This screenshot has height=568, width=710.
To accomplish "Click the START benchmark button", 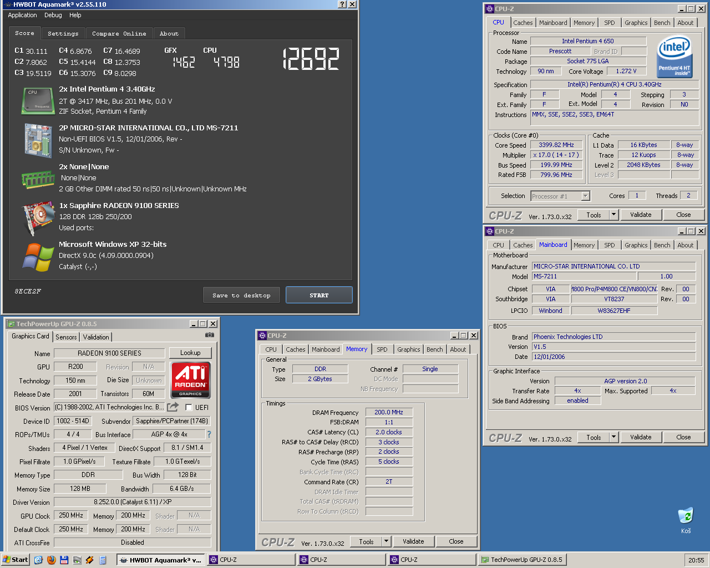I will click(x=319, y=295).
